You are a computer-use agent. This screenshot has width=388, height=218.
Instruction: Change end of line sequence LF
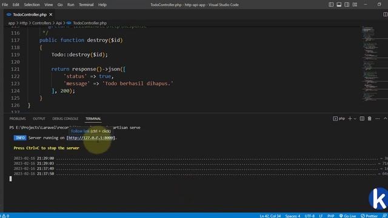[x=321, y=216]
